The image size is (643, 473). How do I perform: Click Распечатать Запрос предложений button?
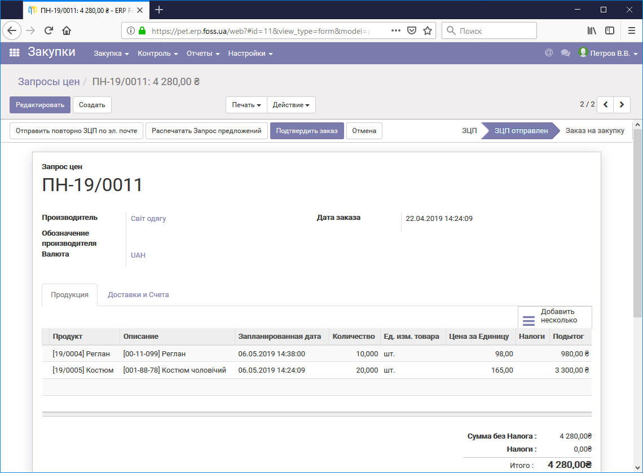pyautogui.click(x=206, y=131)
